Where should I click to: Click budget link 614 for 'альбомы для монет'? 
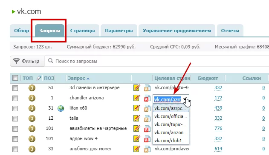[x=218, y=149]
